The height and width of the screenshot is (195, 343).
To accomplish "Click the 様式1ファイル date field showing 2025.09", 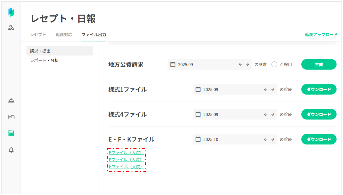I will (229, 89).
